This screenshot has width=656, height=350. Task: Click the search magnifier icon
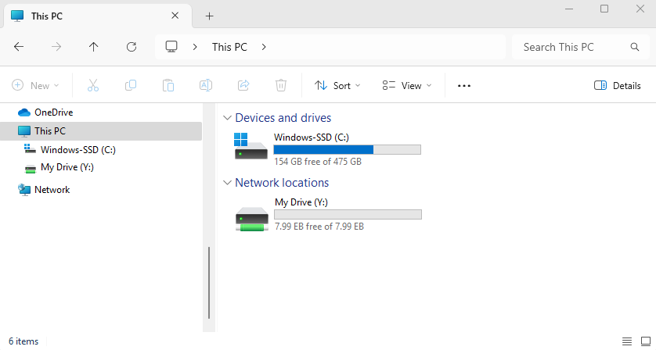tap(635, 47)
